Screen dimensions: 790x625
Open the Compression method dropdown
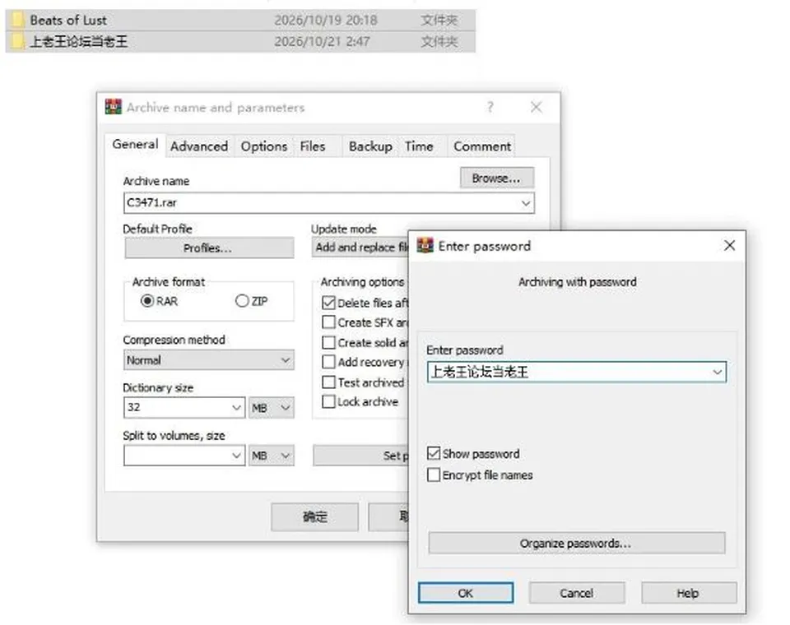click(x=208, y=360)
